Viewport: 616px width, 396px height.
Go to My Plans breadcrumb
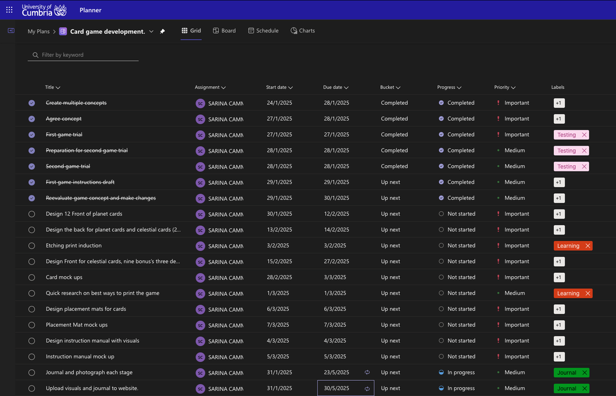click(x=39, y=31)
